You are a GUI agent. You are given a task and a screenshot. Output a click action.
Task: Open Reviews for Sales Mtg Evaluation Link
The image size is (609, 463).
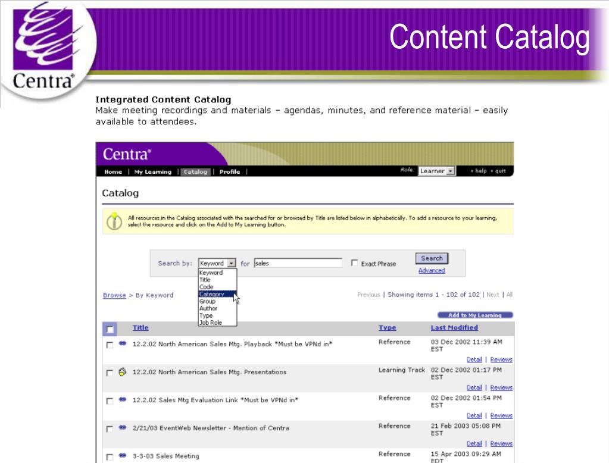click(x=501, y=415)
